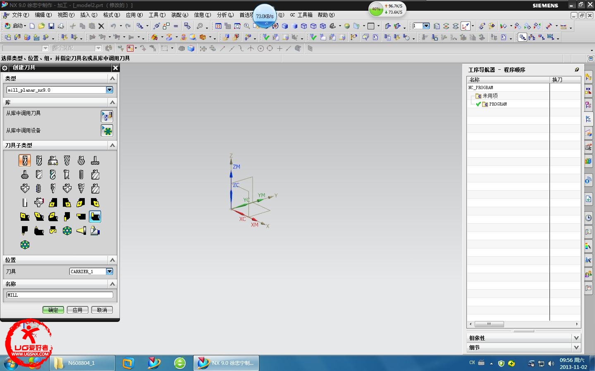The image size is (595, 371).
Task: Click the Program Order View toolbar icon
Action: [523, 38]
